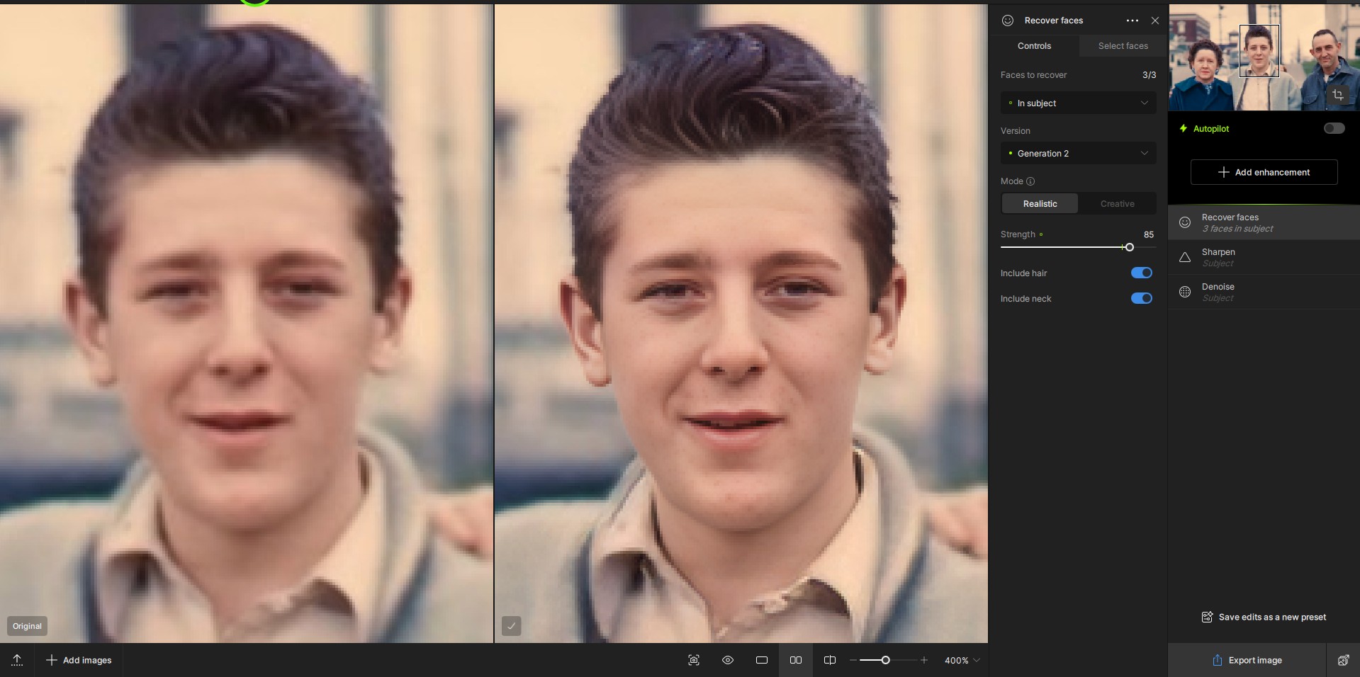Click the zoom in plus icon
Image resolution: width=1360 pixels, height=677 pixels.
coord(923,660)
